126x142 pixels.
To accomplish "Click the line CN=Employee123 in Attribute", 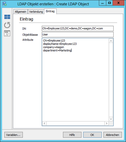I will 54,40.
